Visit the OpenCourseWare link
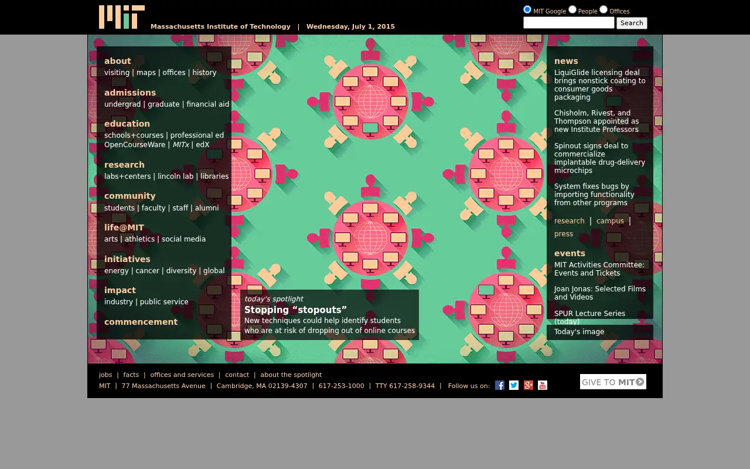The height and width of the screenshot is (469, 750). tap(135, 145)
